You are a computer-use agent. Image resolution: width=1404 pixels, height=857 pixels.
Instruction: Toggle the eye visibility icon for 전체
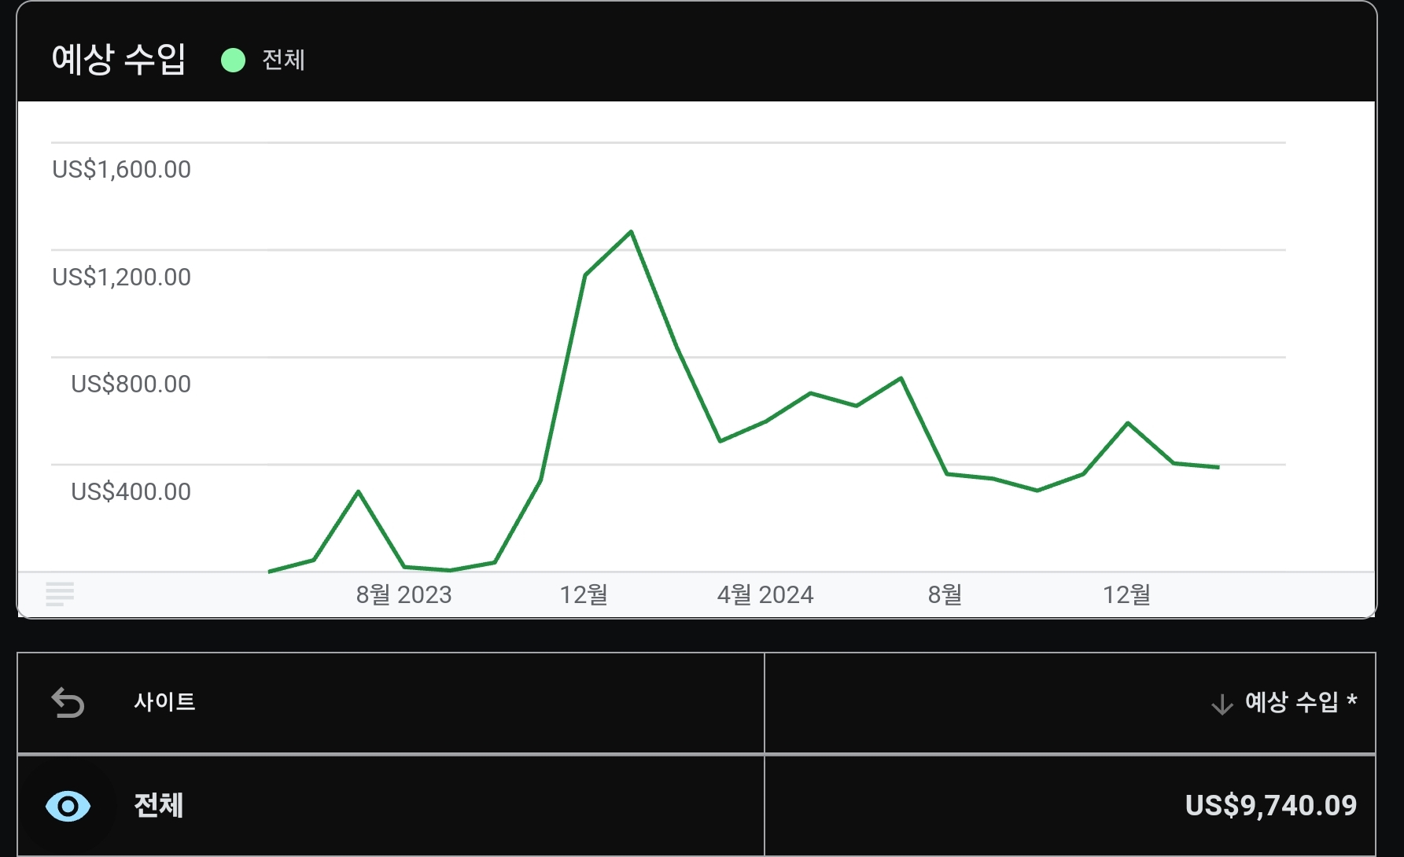point(68,806)
